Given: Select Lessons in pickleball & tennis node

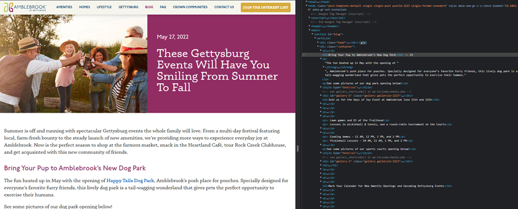Looking at the screenshot, I should click(x=387, y=124).
